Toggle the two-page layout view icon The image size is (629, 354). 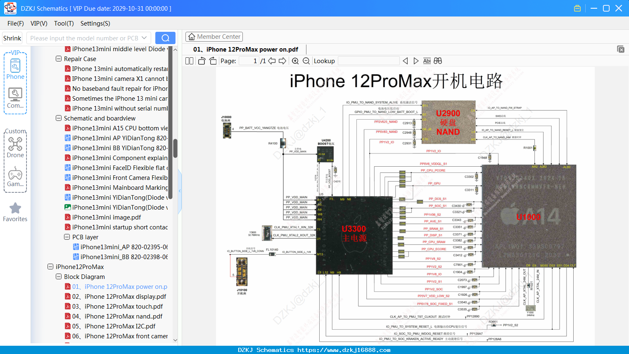[189, 61]
